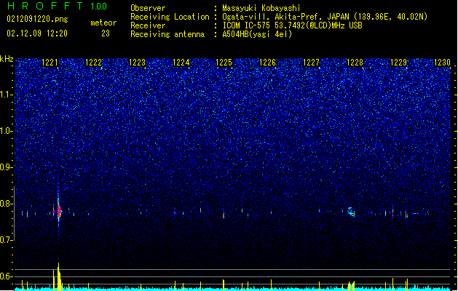Click the 'meteor' label

(103, 23)
